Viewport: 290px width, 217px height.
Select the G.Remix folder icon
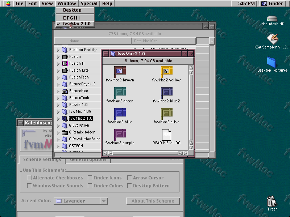pos(65,132)
